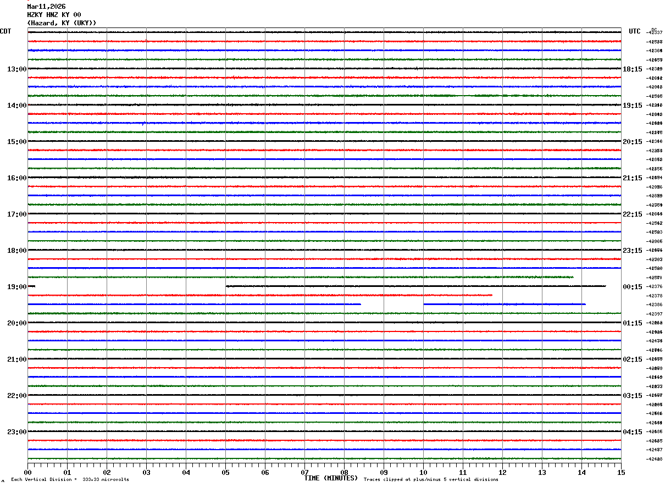665x487 pixels.
Task: Click minute tick label 01 on axis
Action: (67, 473)
